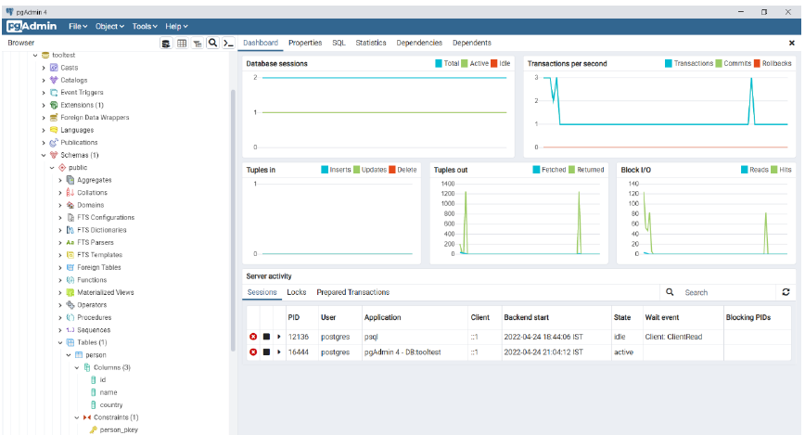
Task: Click the Functions node icon
Action: [x=70, y=280]
